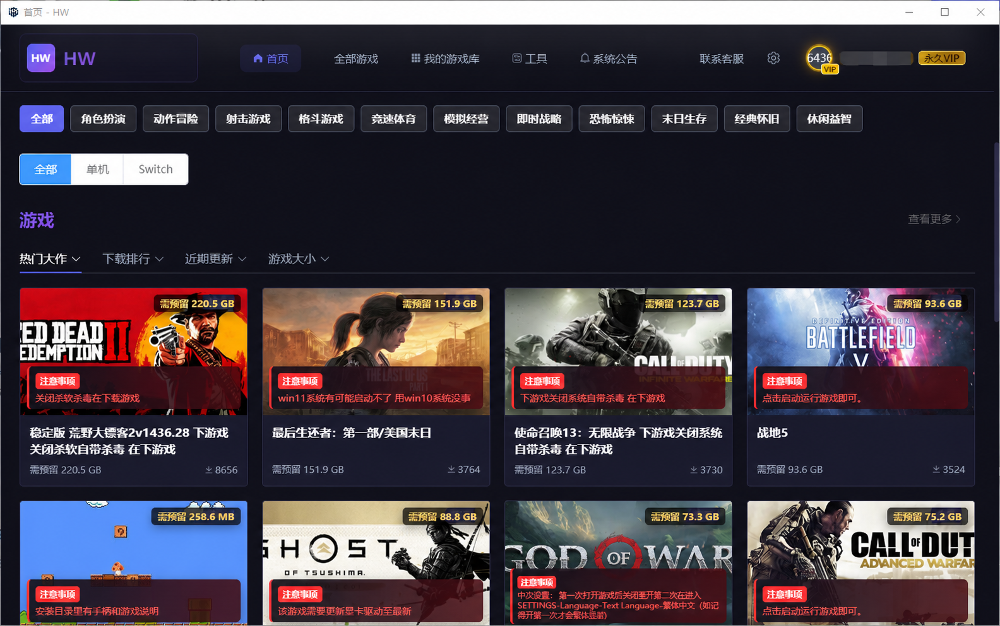Click the 需预留 88.8 GB size badge
The width and height of the screenshot is (1000, 626).
click(443, 517)
